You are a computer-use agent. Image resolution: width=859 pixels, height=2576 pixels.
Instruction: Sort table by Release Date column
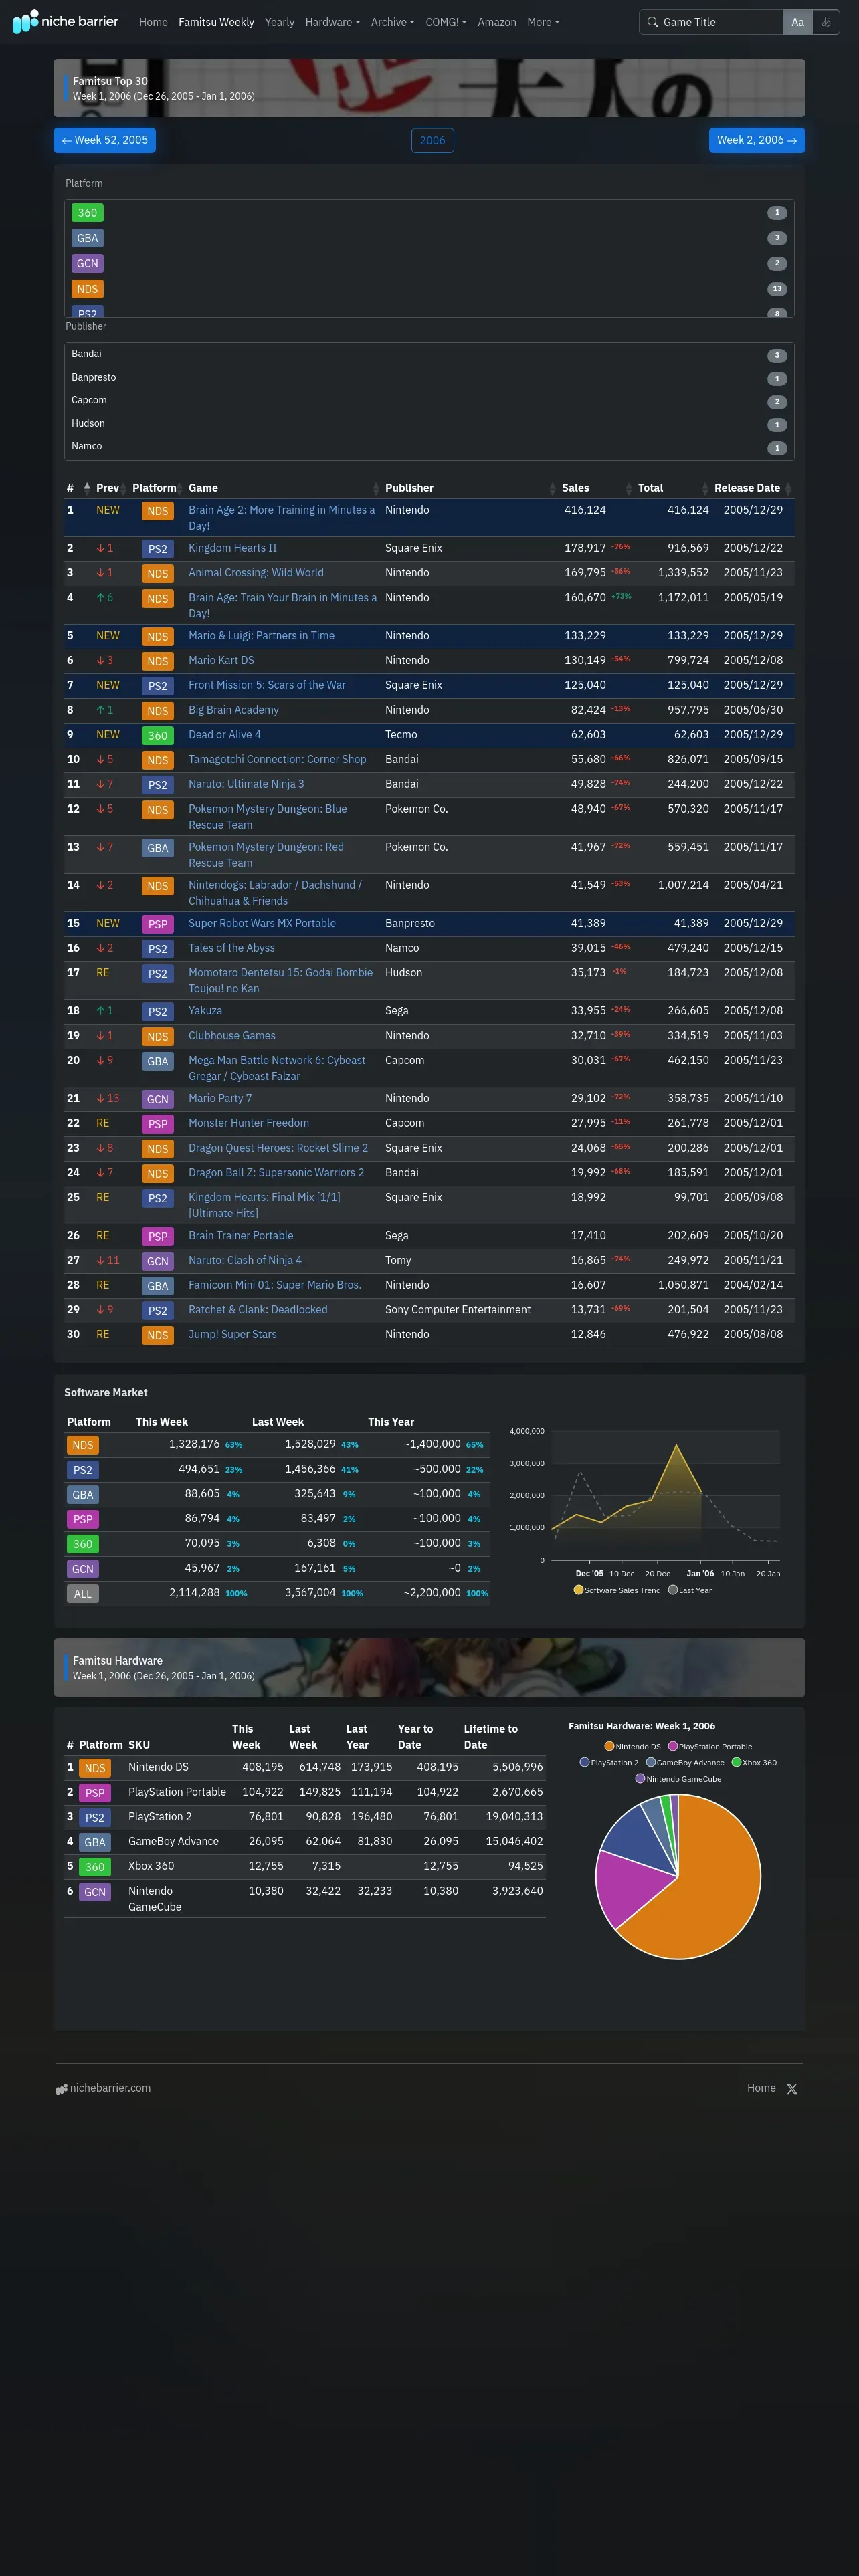coord(752,488)
